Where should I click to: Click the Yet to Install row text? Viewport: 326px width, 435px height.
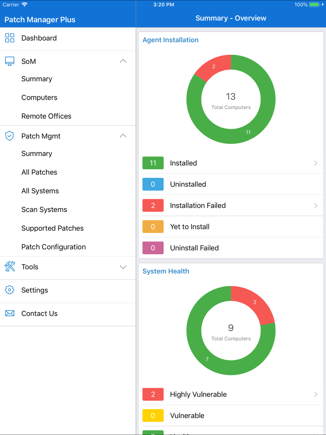point(190,227)
